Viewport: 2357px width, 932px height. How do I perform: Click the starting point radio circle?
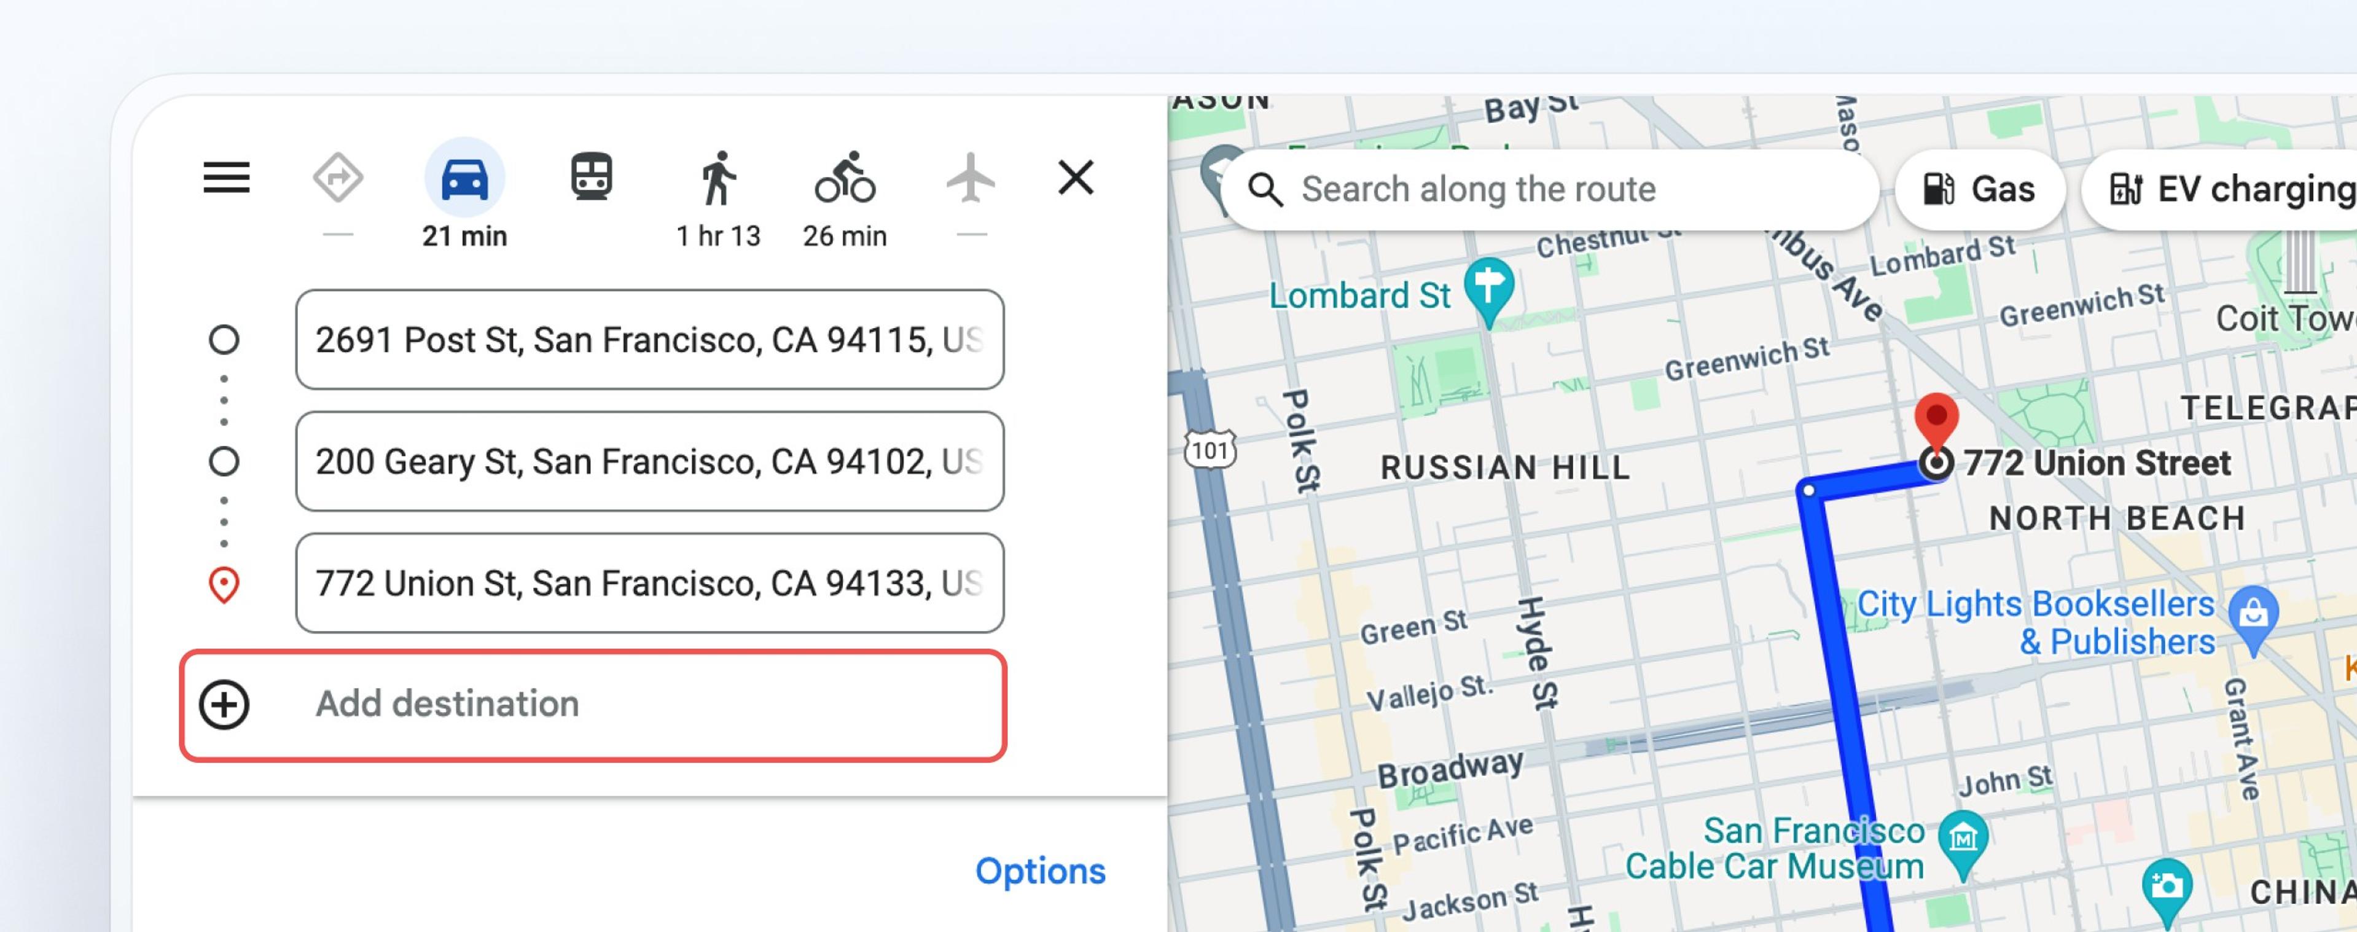click(x=225, y=340)
